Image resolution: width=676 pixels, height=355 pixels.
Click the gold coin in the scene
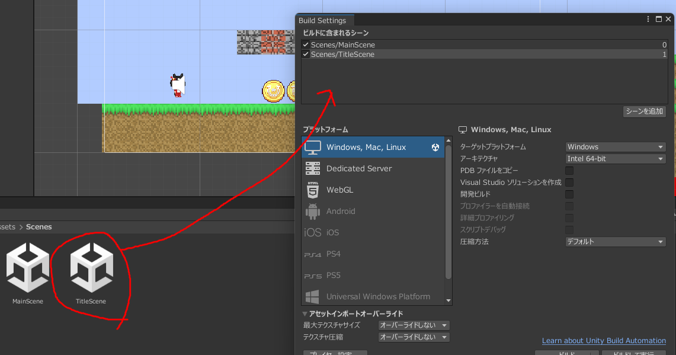pyautogui.click(x=273, y=91)
